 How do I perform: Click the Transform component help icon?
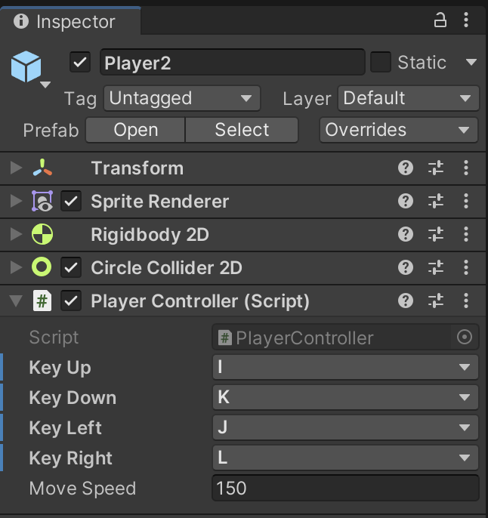(406, 168)
